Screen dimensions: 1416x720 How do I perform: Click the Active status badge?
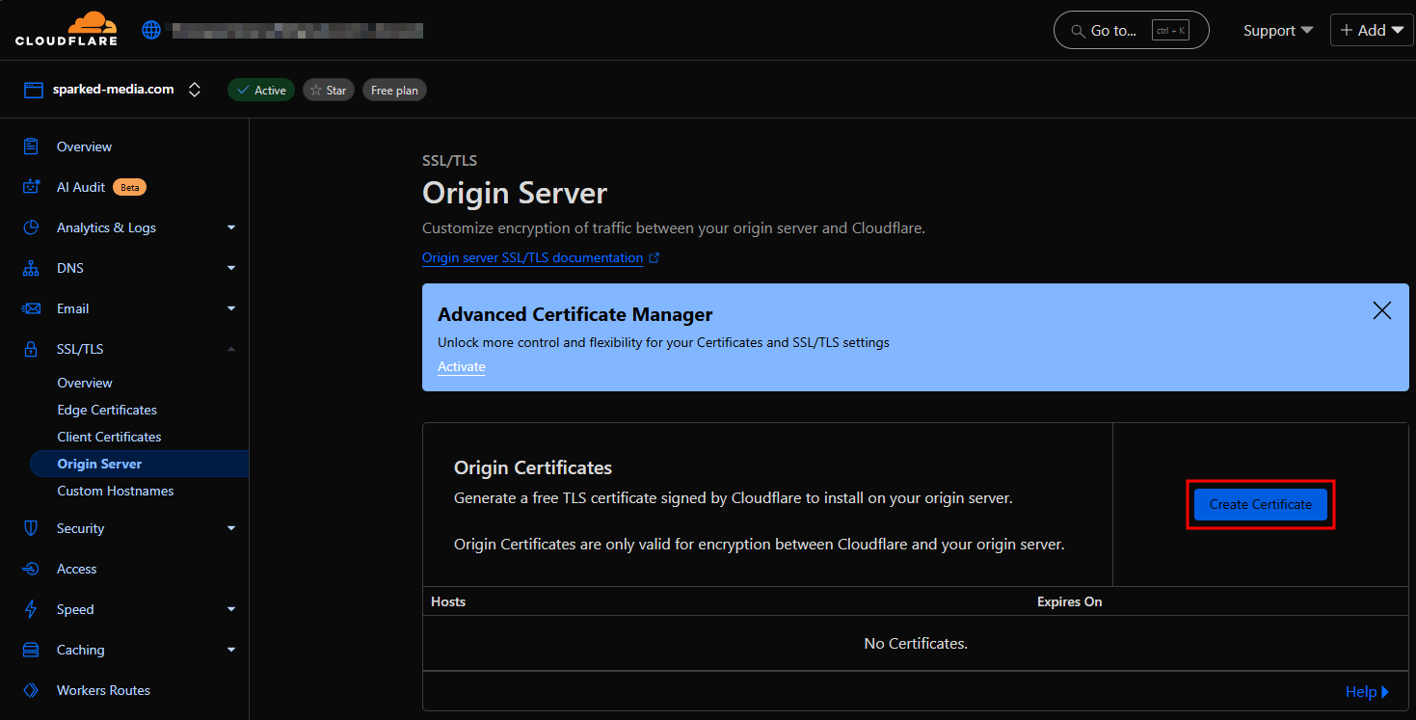261,90
